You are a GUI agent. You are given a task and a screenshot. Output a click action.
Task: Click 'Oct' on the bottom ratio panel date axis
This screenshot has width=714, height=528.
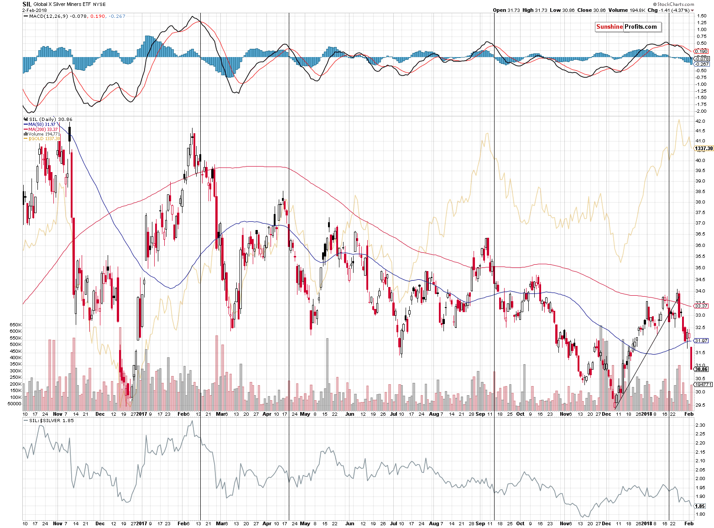click(x=520, y=523)
